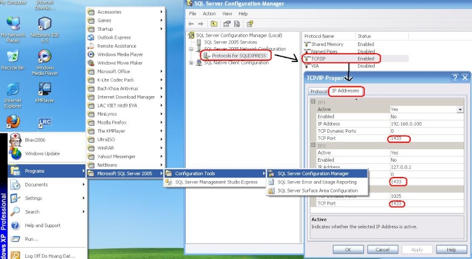Viewport: 472px width, 259px height.
Task: Open the WinRAR programs entry
Action: click(x=126, y=148)
